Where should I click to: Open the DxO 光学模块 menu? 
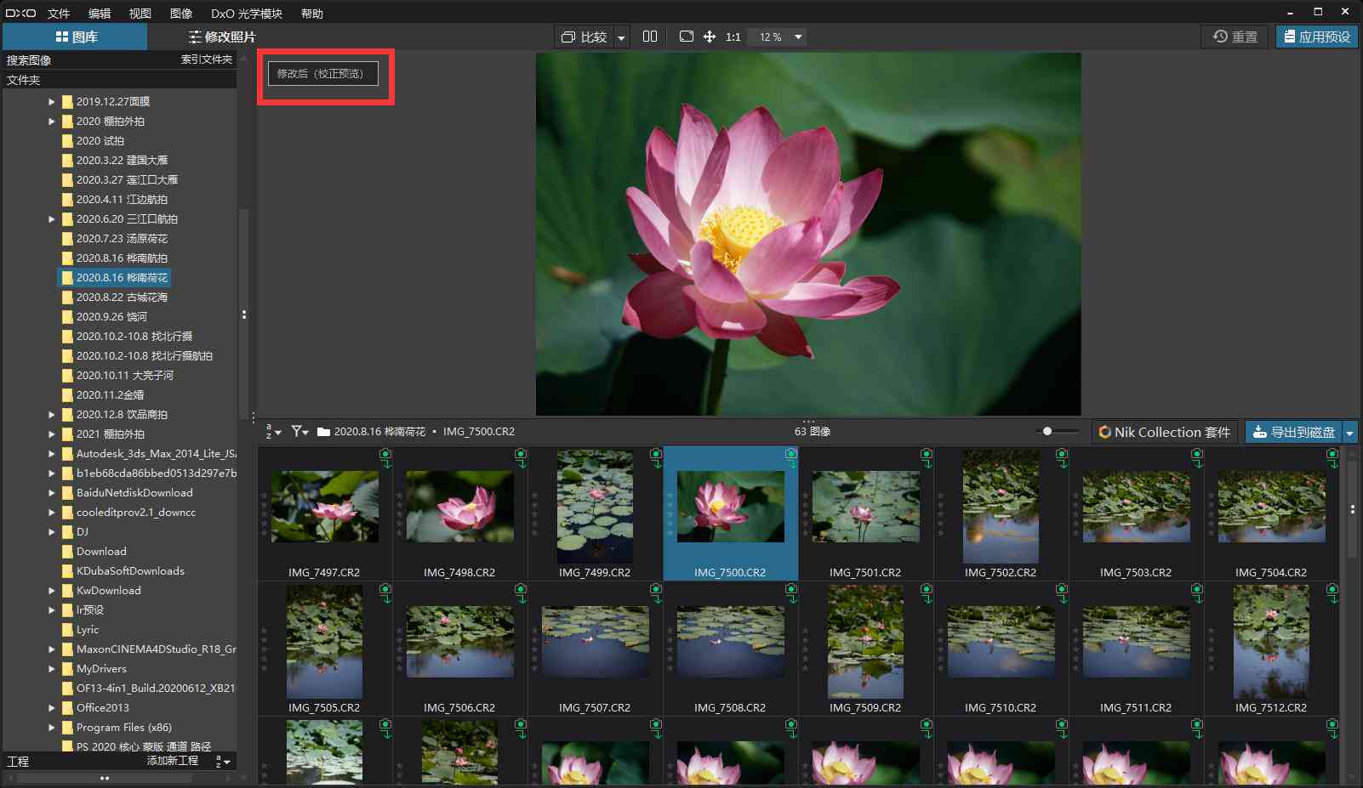click(247, 14)
